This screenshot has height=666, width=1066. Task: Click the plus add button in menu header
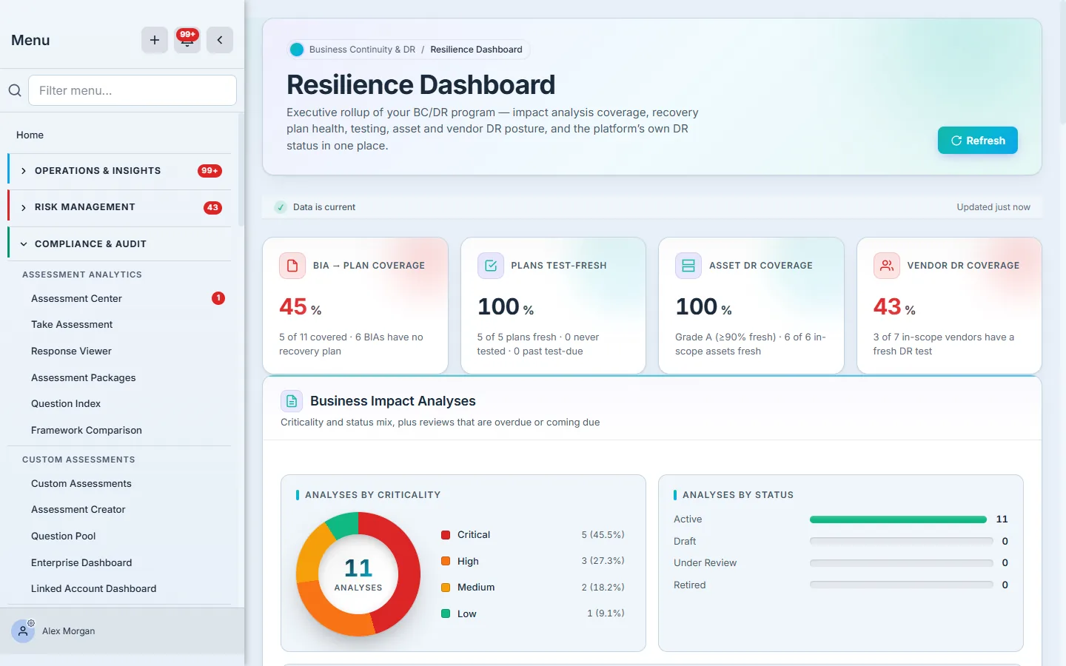click(155, 40)
